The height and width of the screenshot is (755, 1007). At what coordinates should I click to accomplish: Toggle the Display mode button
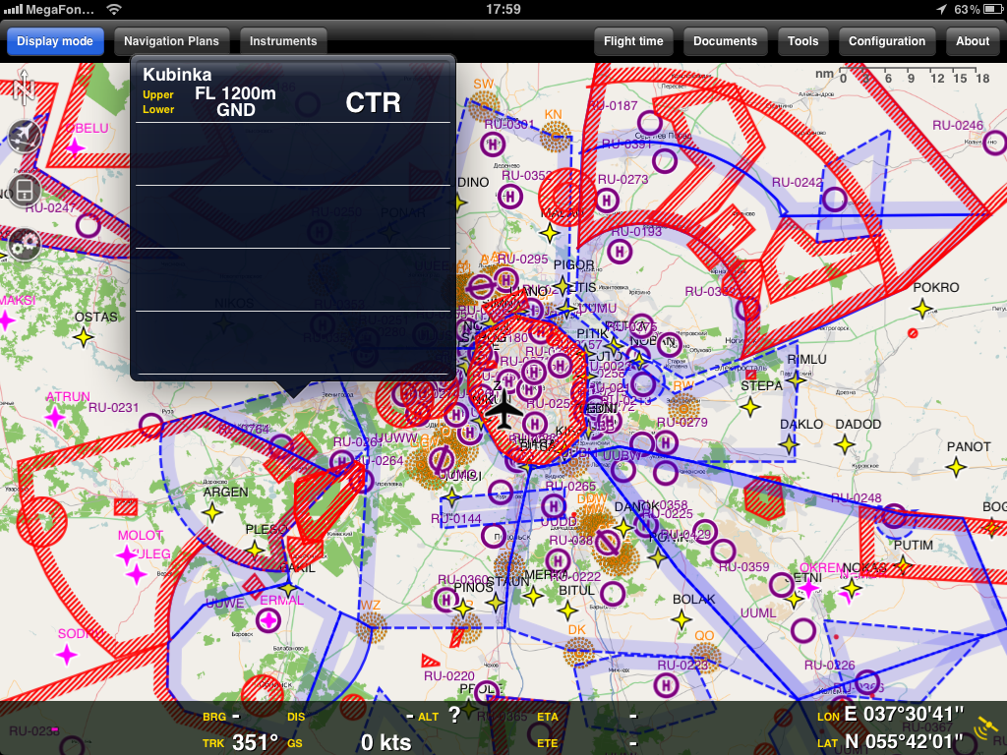point(55,41)
